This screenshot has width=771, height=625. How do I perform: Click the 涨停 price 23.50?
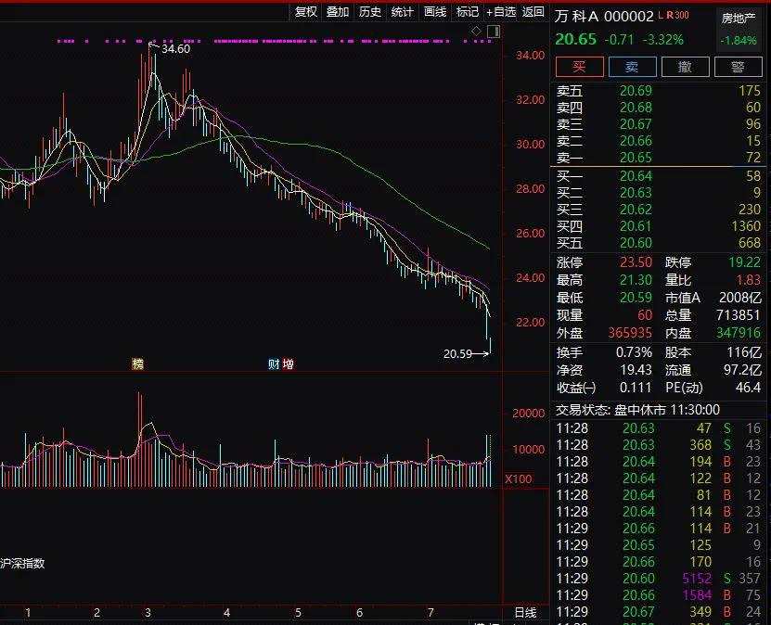636,262
